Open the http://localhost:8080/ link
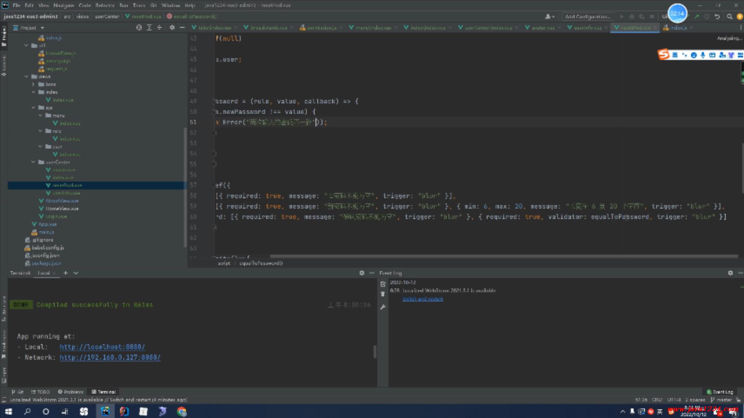This screenshot has height=418, width=744. point(102,347)
